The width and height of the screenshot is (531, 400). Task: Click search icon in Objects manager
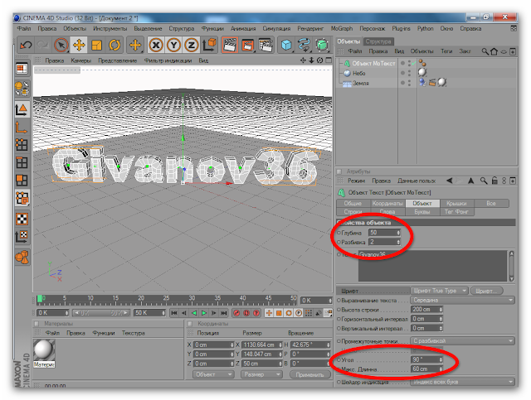[485, 51]
